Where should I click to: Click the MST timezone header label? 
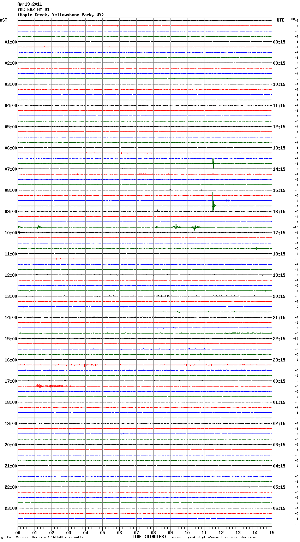(4, 20)
